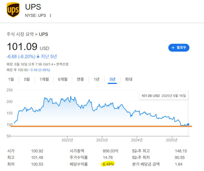
Task: Click the 분기 배당금 금액 label
Action: coord(146,164)
